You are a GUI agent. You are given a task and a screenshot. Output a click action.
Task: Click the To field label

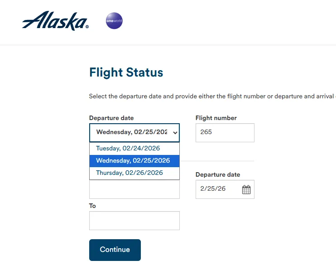tap(92, 206)
